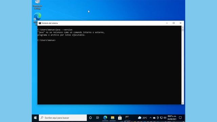Click the 'Escribe aquí para buscar' search box
217x122 pixels.
pyautogui.click(x=63, y=118)
